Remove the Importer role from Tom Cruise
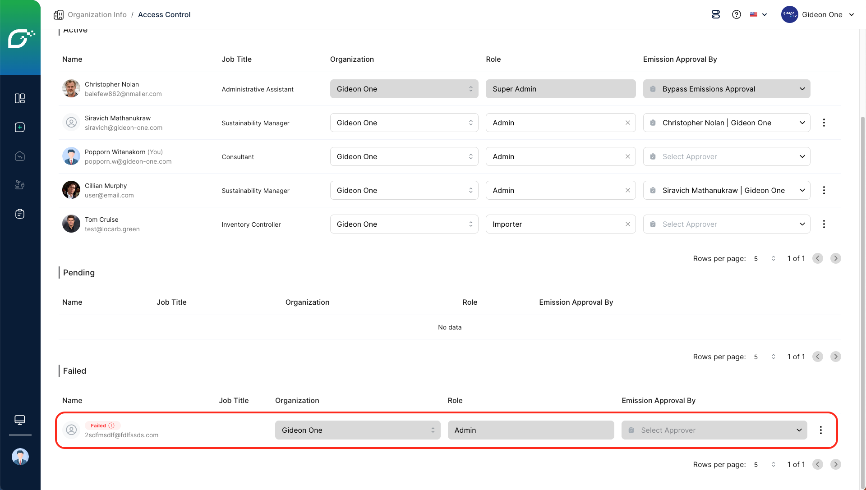The height and width of the screenshot is (490, 866). point(627,224)
